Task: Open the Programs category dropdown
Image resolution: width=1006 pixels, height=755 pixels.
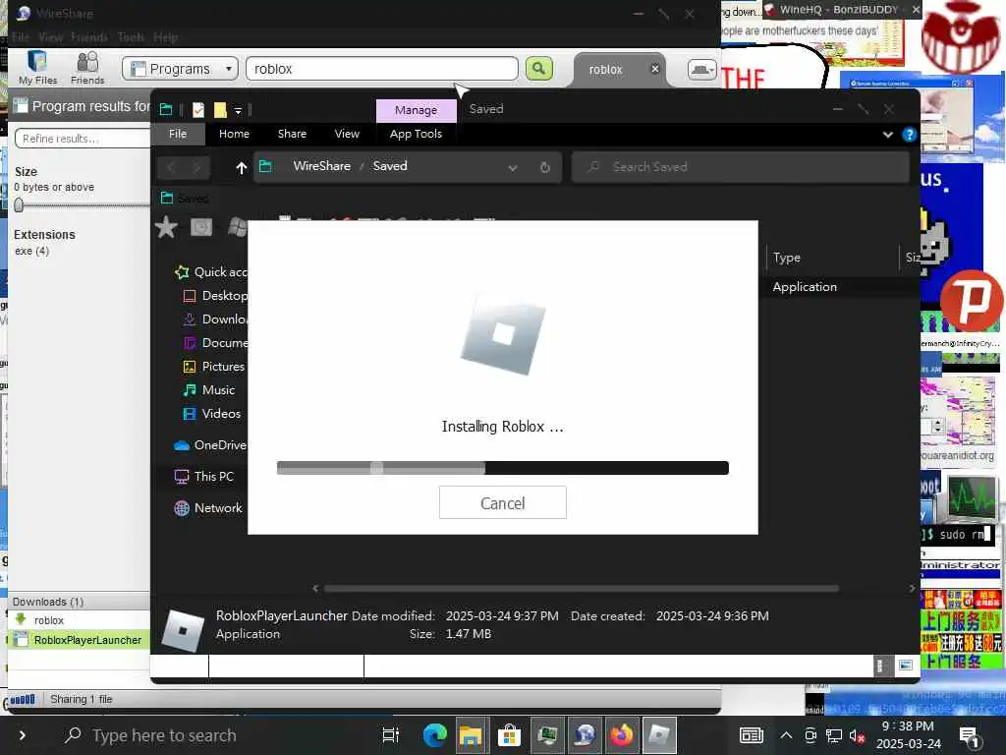Action: (181, 69)
